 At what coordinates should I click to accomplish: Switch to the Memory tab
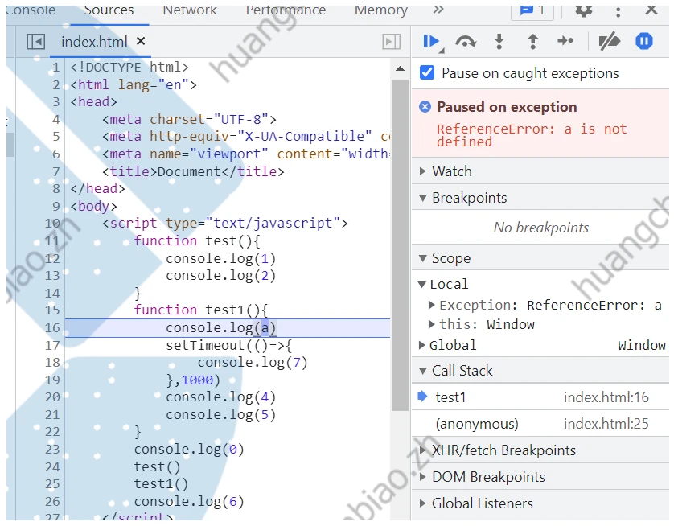(x=381, y=10)
